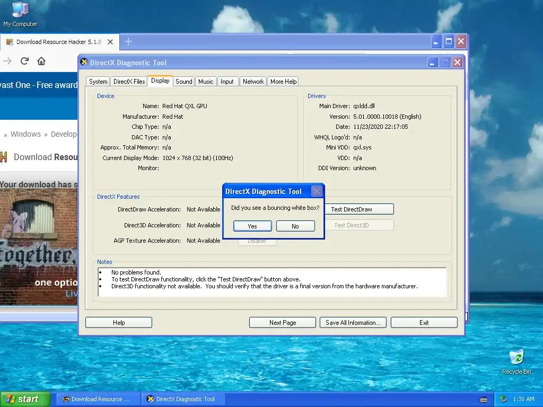Screen dimensions: 543x407
Task: Switch to the Network tab
Action: click(x=253, y=81)
